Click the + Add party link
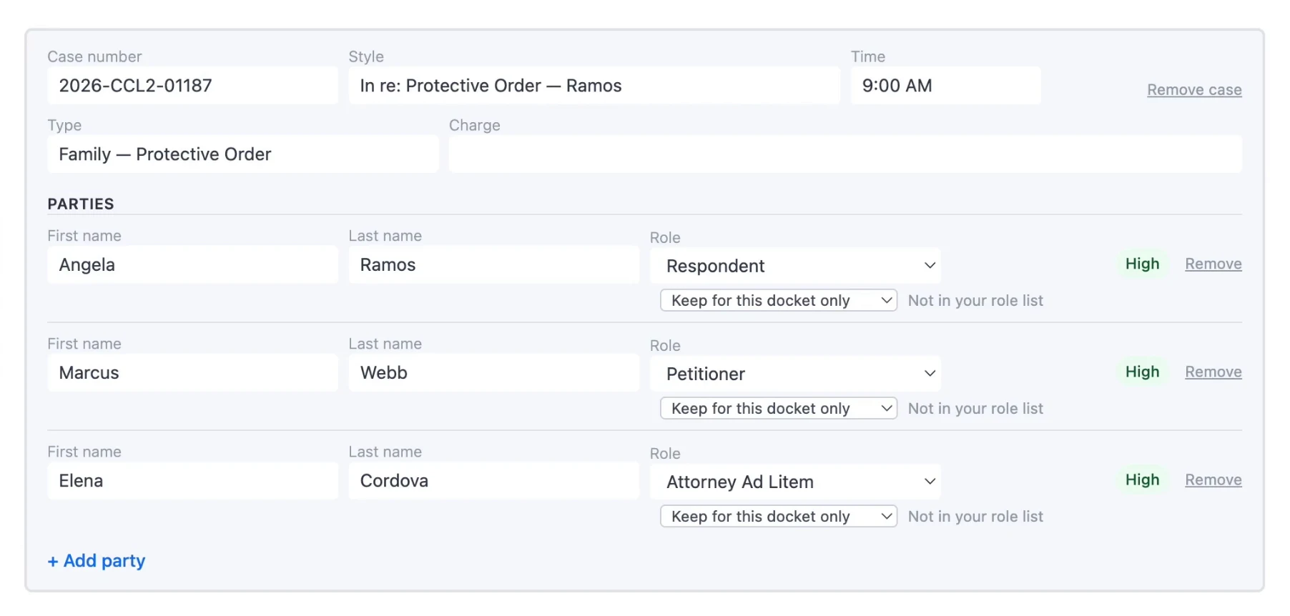1290x616 pixels. [97, 561]
